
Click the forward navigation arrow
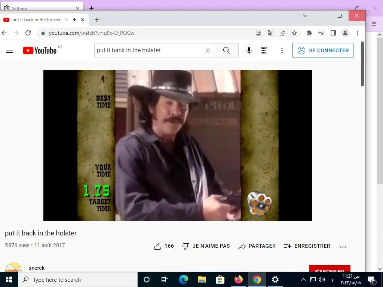tap(16, 33)
